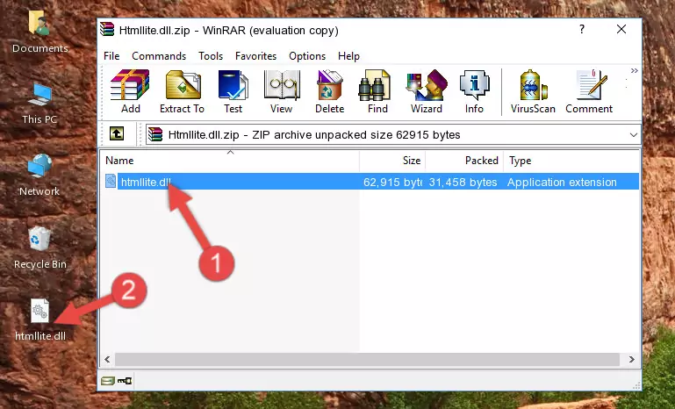675x409 pixels.
Task: Click the horizontal scrollbar right arrow
Action: click(x=631, y=359)
